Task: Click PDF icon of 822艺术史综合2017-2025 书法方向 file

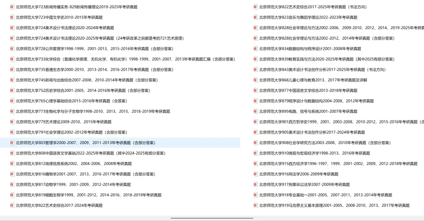Action: coord(256,7)
